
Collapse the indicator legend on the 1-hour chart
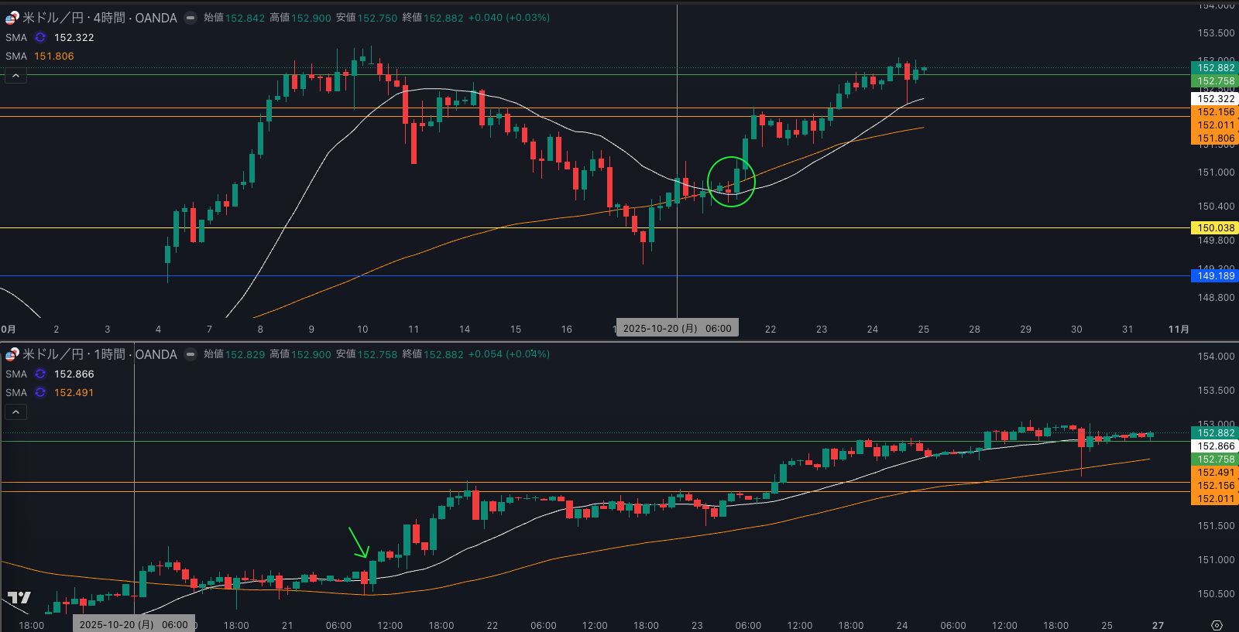point(15,412)
